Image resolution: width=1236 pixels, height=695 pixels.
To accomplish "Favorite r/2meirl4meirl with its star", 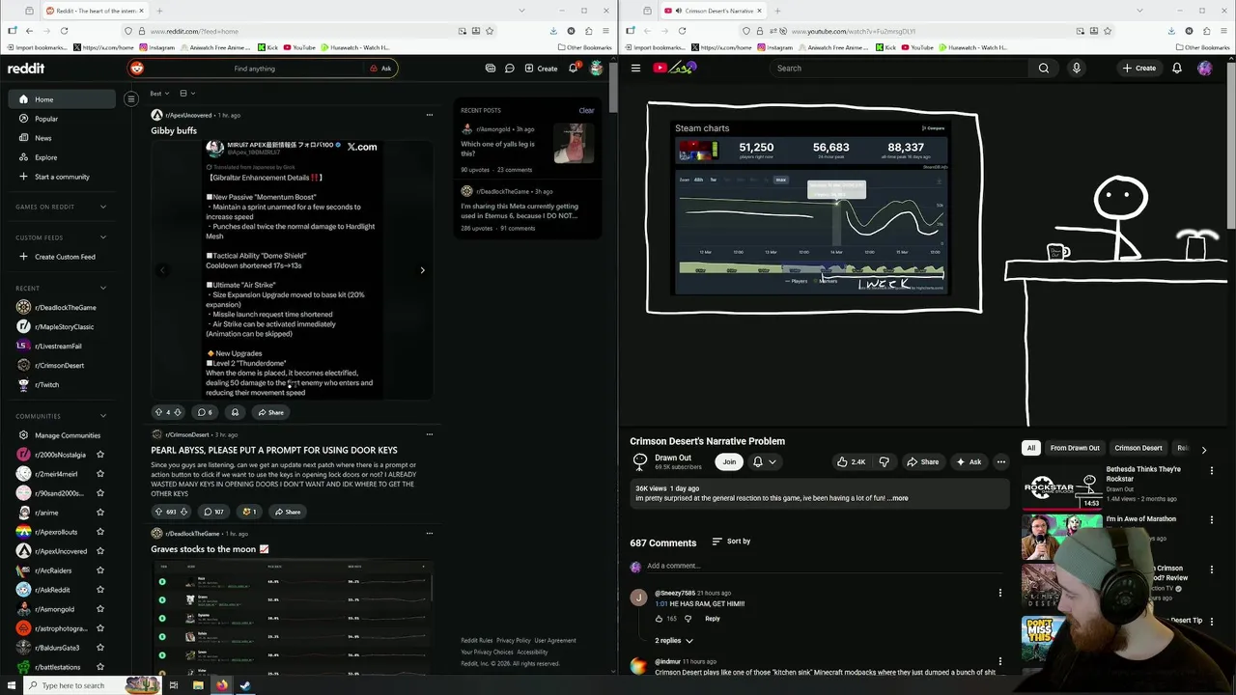I will coord(100,474).
